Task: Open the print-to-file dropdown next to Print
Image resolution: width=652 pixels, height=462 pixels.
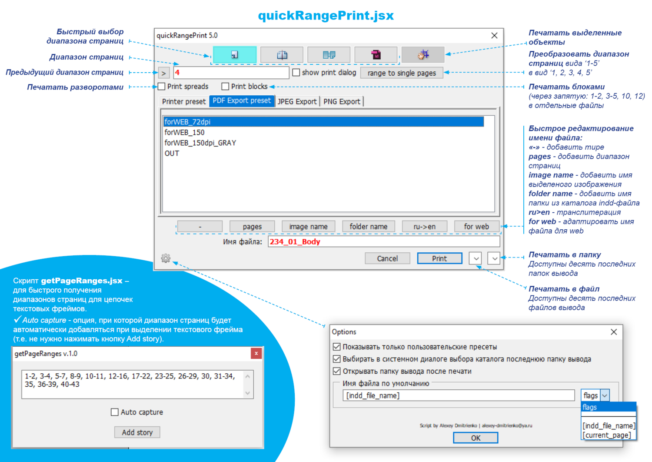Action: click(x=476, y=258)
